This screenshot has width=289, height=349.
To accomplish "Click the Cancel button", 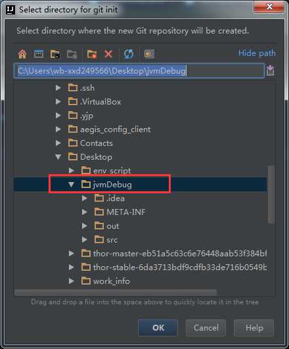I will (206, 327).
